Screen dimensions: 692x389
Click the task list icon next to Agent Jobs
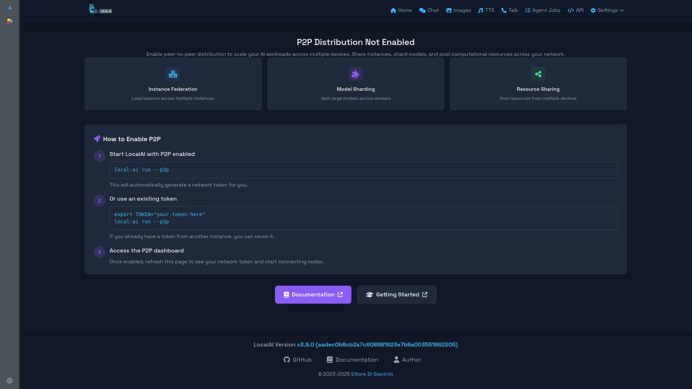tap(528, 10)
